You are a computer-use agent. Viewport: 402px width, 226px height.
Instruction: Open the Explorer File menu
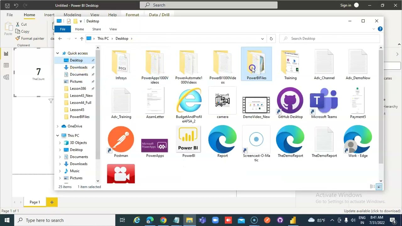click(x=62, y=29)
